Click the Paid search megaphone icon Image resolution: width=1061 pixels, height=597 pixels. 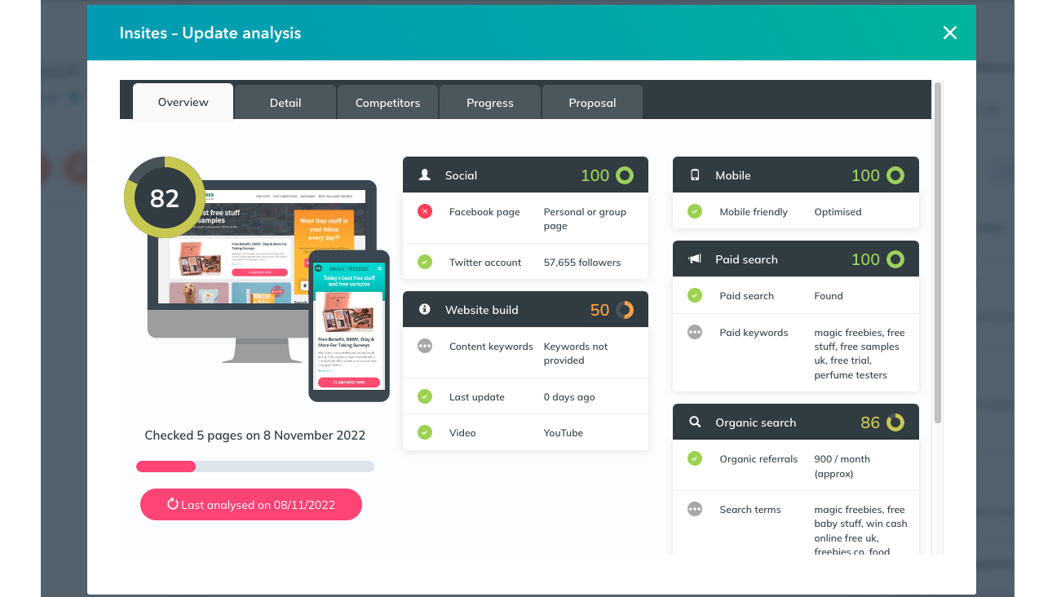694,259
